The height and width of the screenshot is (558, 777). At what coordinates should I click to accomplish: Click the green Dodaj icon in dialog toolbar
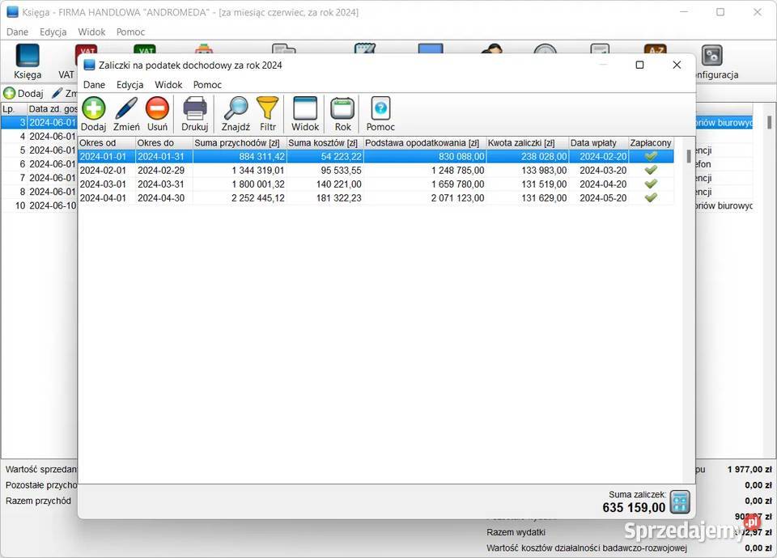[93, 109]
